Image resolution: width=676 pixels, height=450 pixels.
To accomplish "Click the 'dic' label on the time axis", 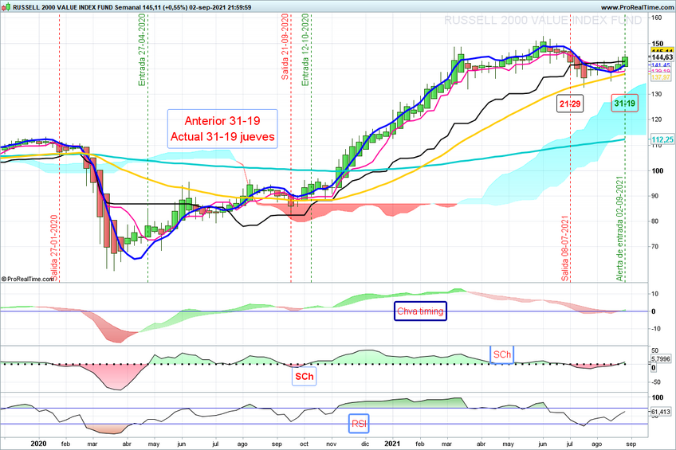I will pos(365,444).
